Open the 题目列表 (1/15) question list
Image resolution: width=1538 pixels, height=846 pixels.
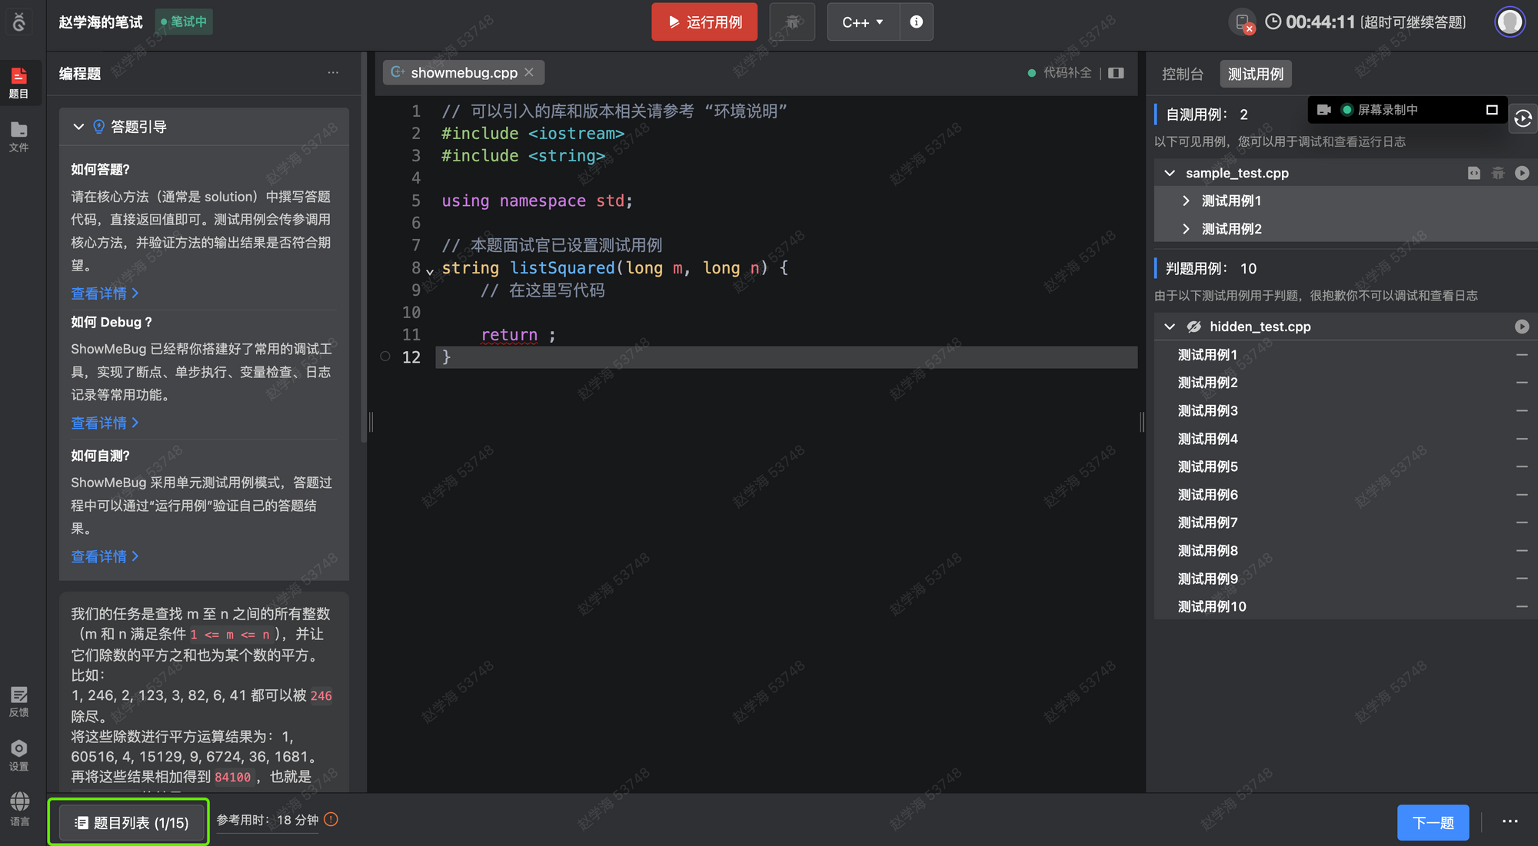(x=129, y=822)
